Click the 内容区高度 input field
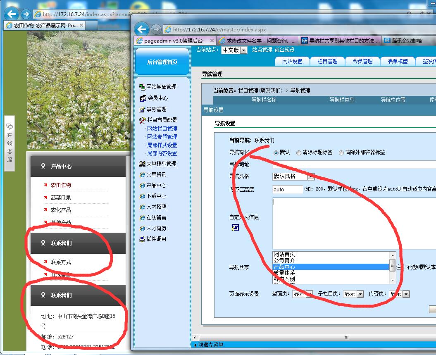The image size is (436, 355). point(287,189)
